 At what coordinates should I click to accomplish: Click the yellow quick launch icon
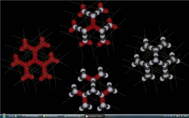[16, 116]
